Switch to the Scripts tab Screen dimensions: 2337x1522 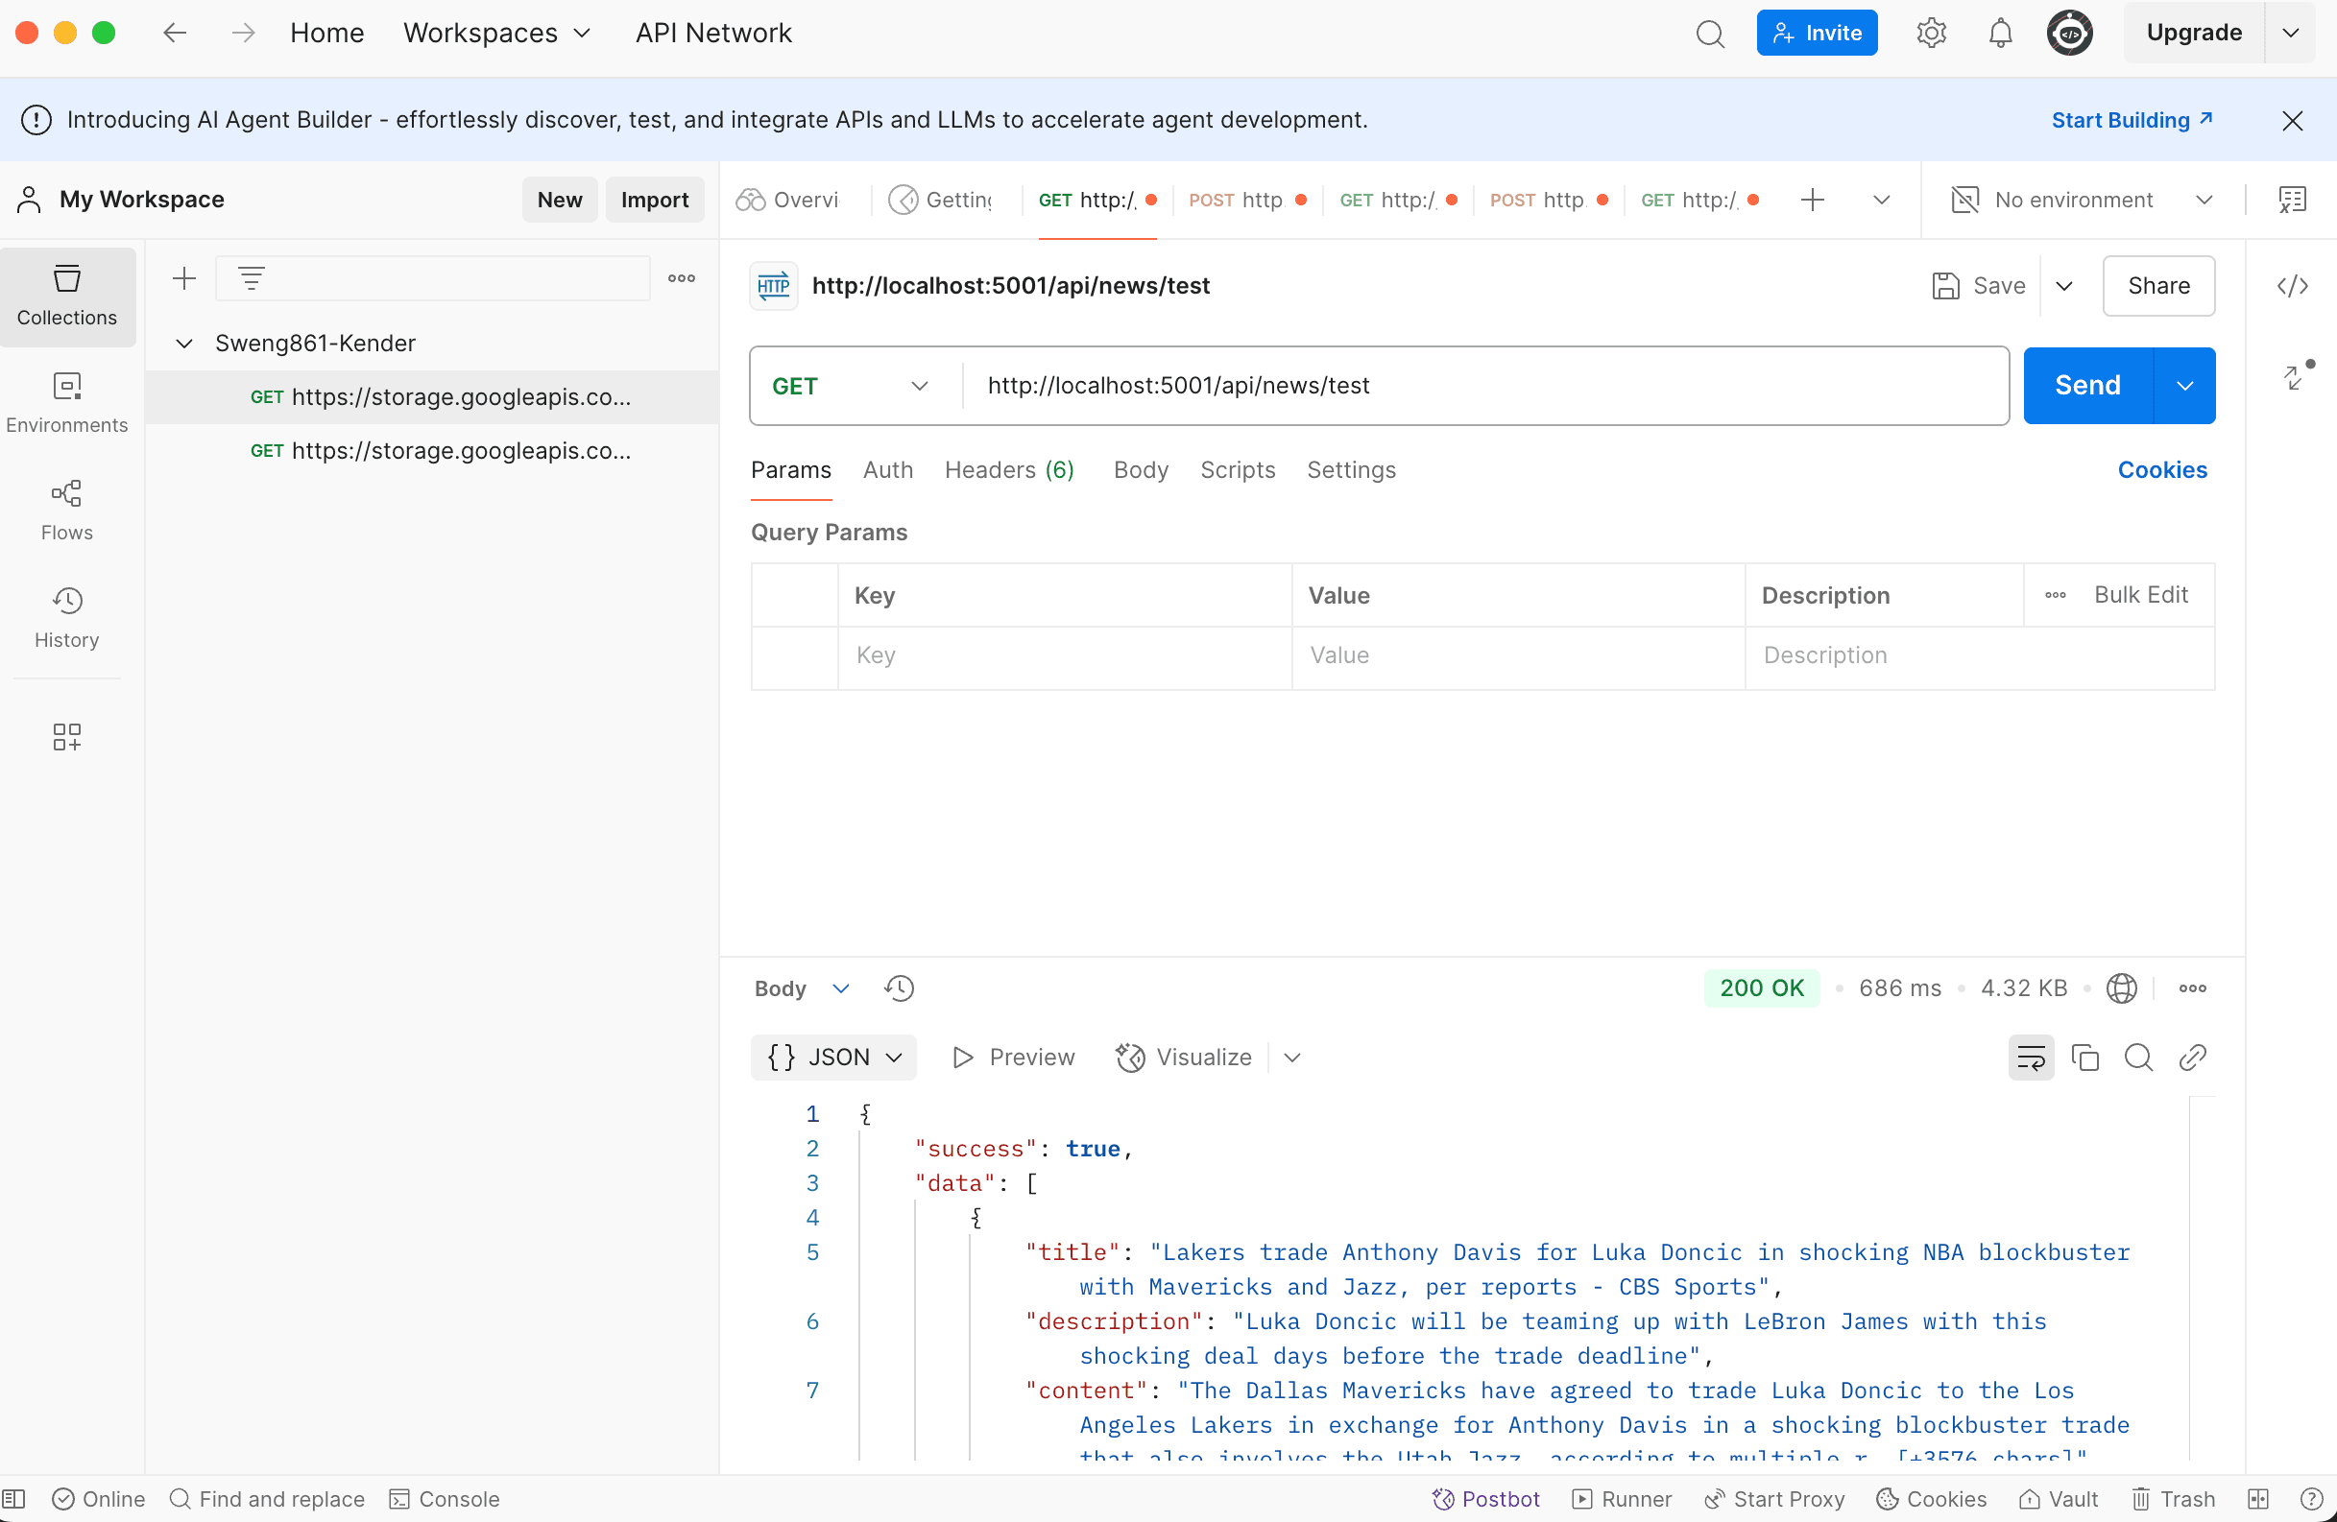pos(1238,470)
